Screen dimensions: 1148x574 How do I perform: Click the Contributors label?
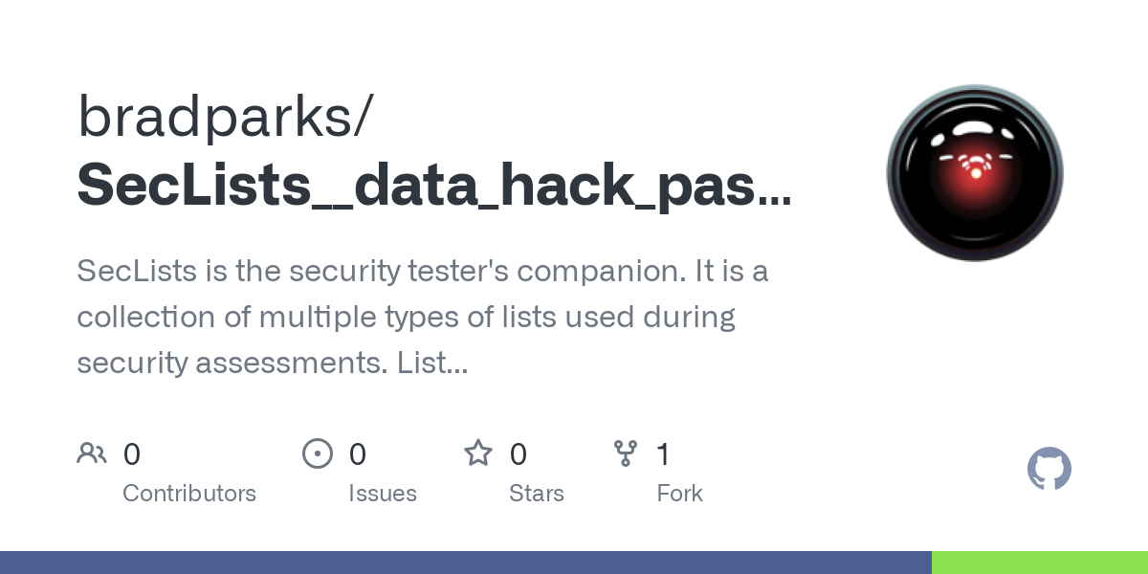[189, 494]
